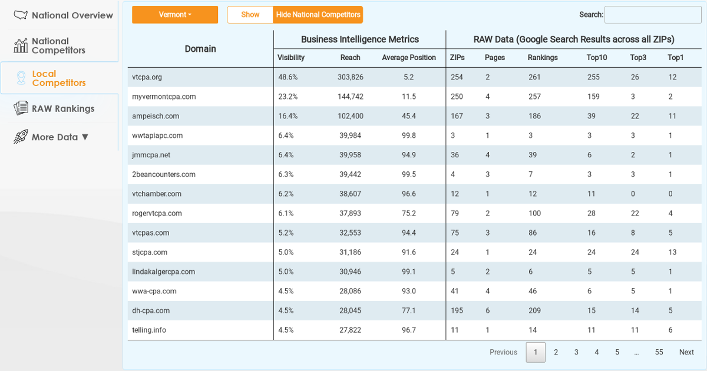Viewport: 707px width, 371px height.
Task: Go to Previous page
Action: 503,352
